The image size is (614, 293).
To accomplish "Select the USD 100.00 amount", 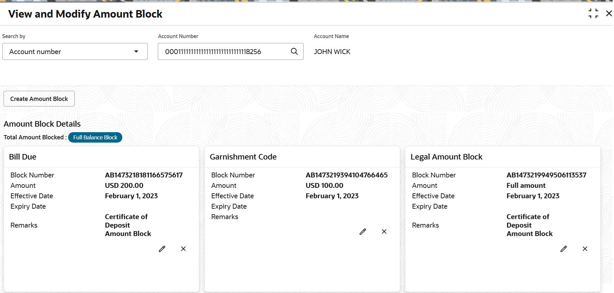I will click(x=324, y=186).
